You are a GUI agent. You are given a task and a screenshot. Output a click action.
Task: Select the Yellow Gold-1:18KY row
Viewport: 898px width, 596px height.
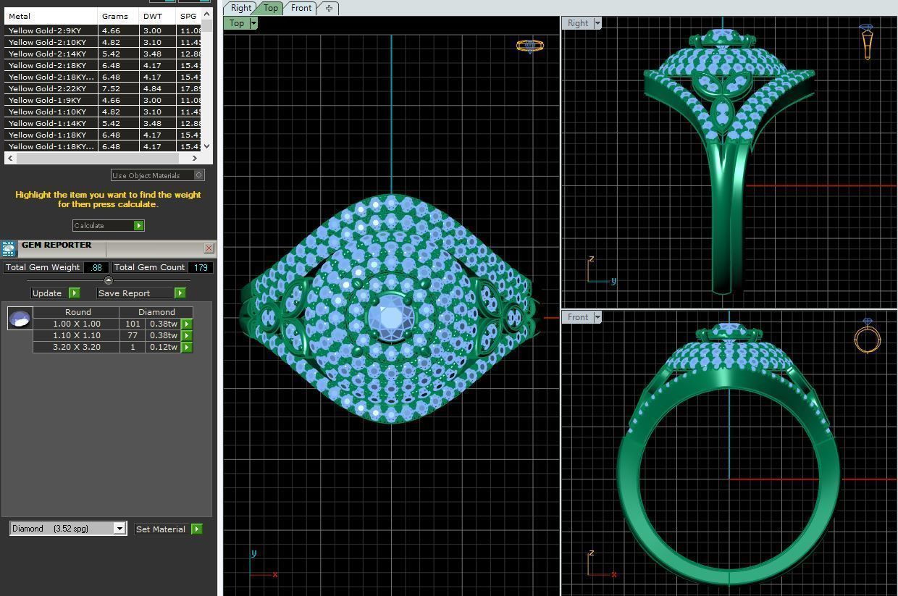coord(103,135)
